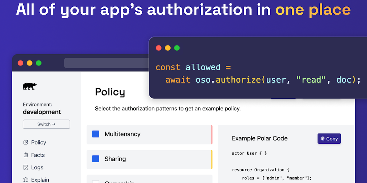Open the Facts sidebar item
Screen dimensions: 367x183
[x=34, y=155]
